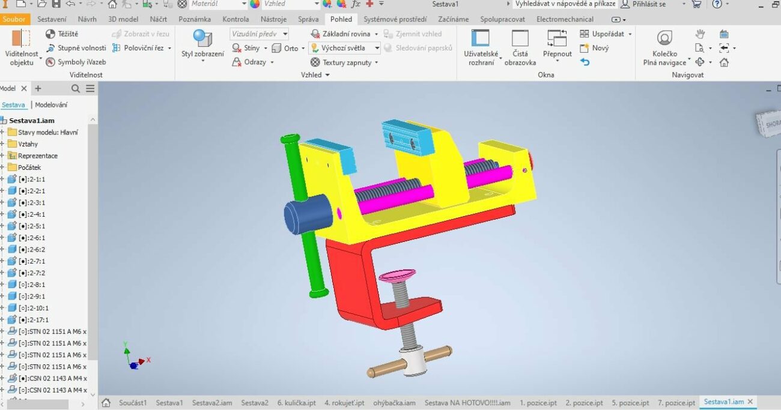Click the help search input field
The width and height of the screenshot is (781, 410).
click(x=564, y=4)
